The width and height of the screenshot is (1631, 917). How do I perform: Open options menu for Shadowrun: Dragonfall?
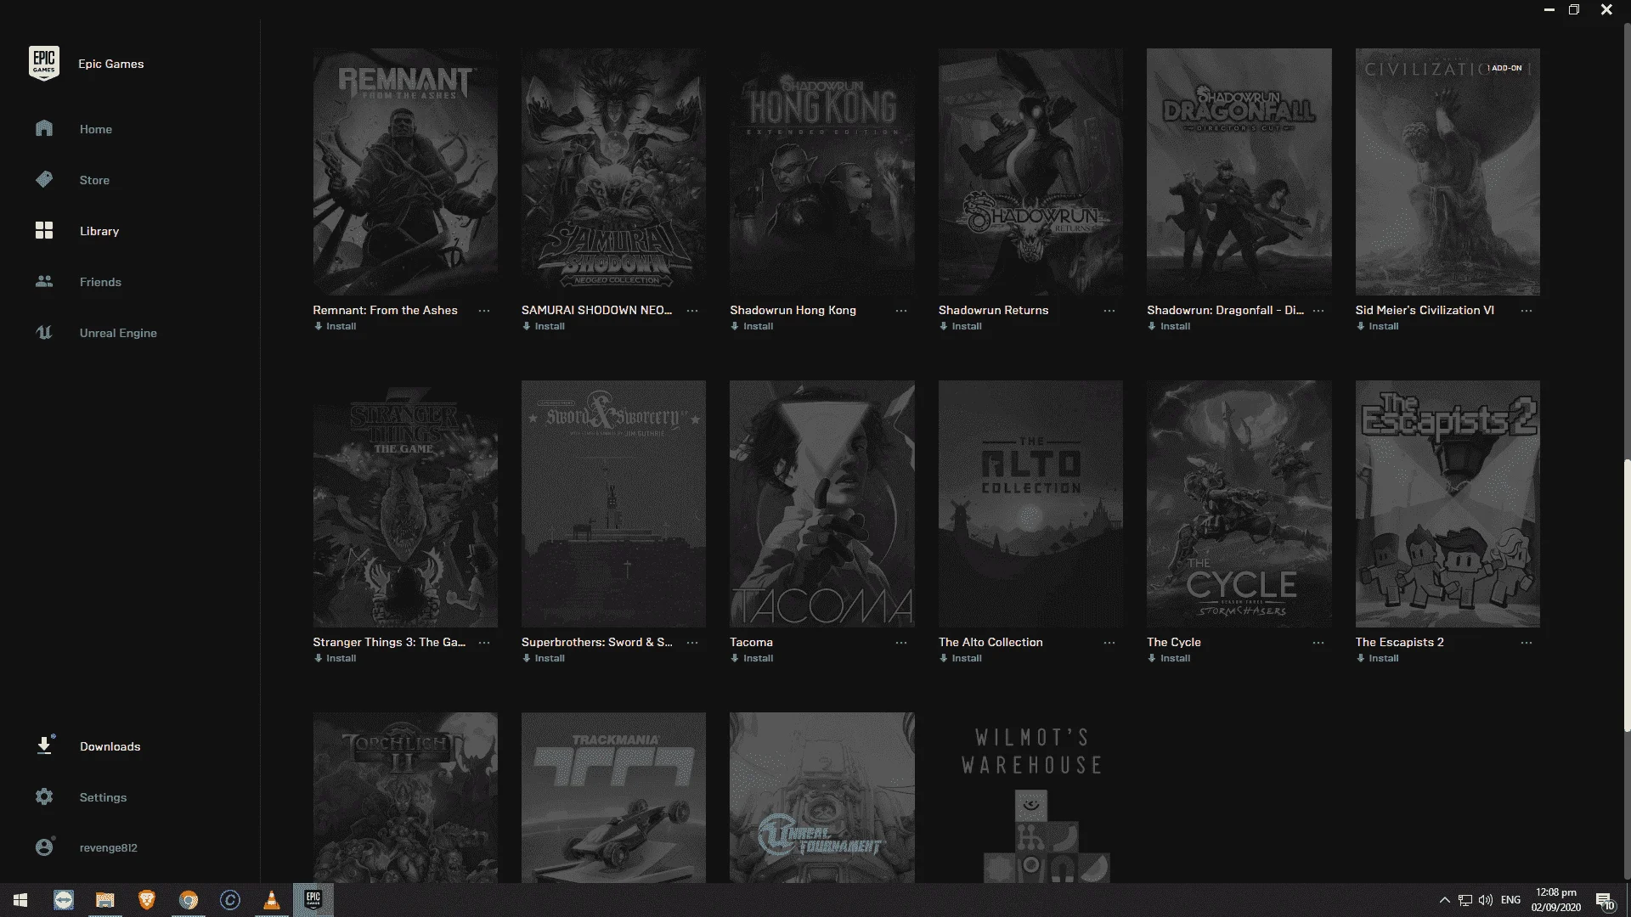[x=1318, y=311]
